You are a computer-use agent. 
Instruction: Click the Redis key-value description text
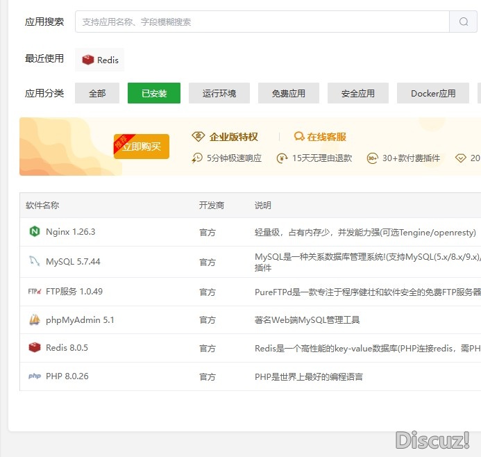coord(367,349)
